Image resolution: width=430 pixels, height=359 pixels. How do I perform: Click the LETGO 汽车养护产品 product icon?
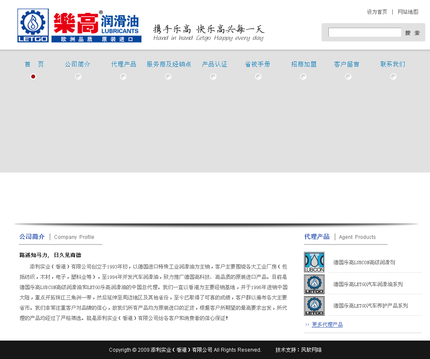(x=314, y=306)
